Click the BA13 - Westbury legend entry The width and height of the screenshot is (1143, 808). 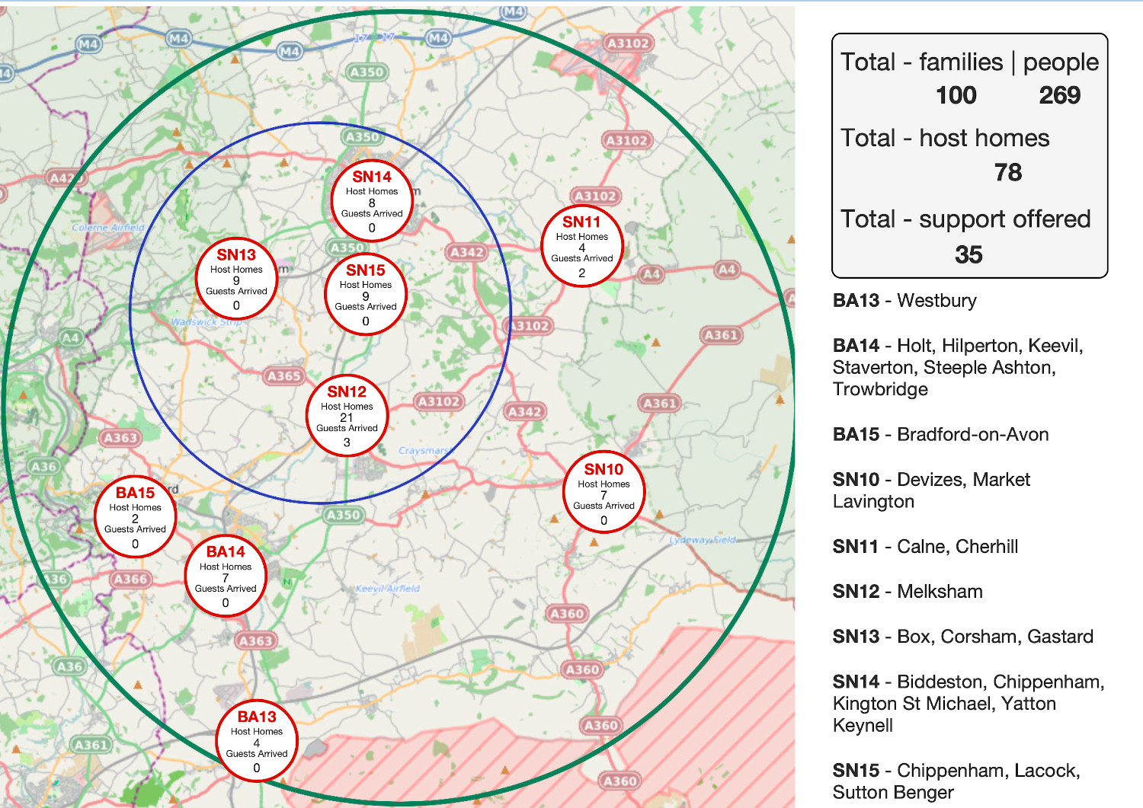click(x=904, y=301)
